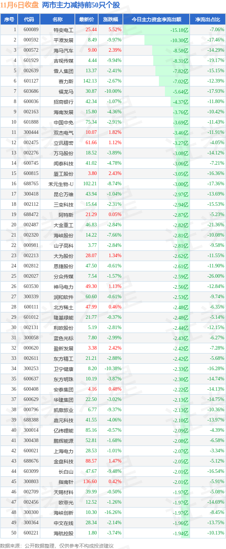The height and width of the screenshot is (549, 226).
Task: Click stock name 中文在线
Action: pos(64,523)
